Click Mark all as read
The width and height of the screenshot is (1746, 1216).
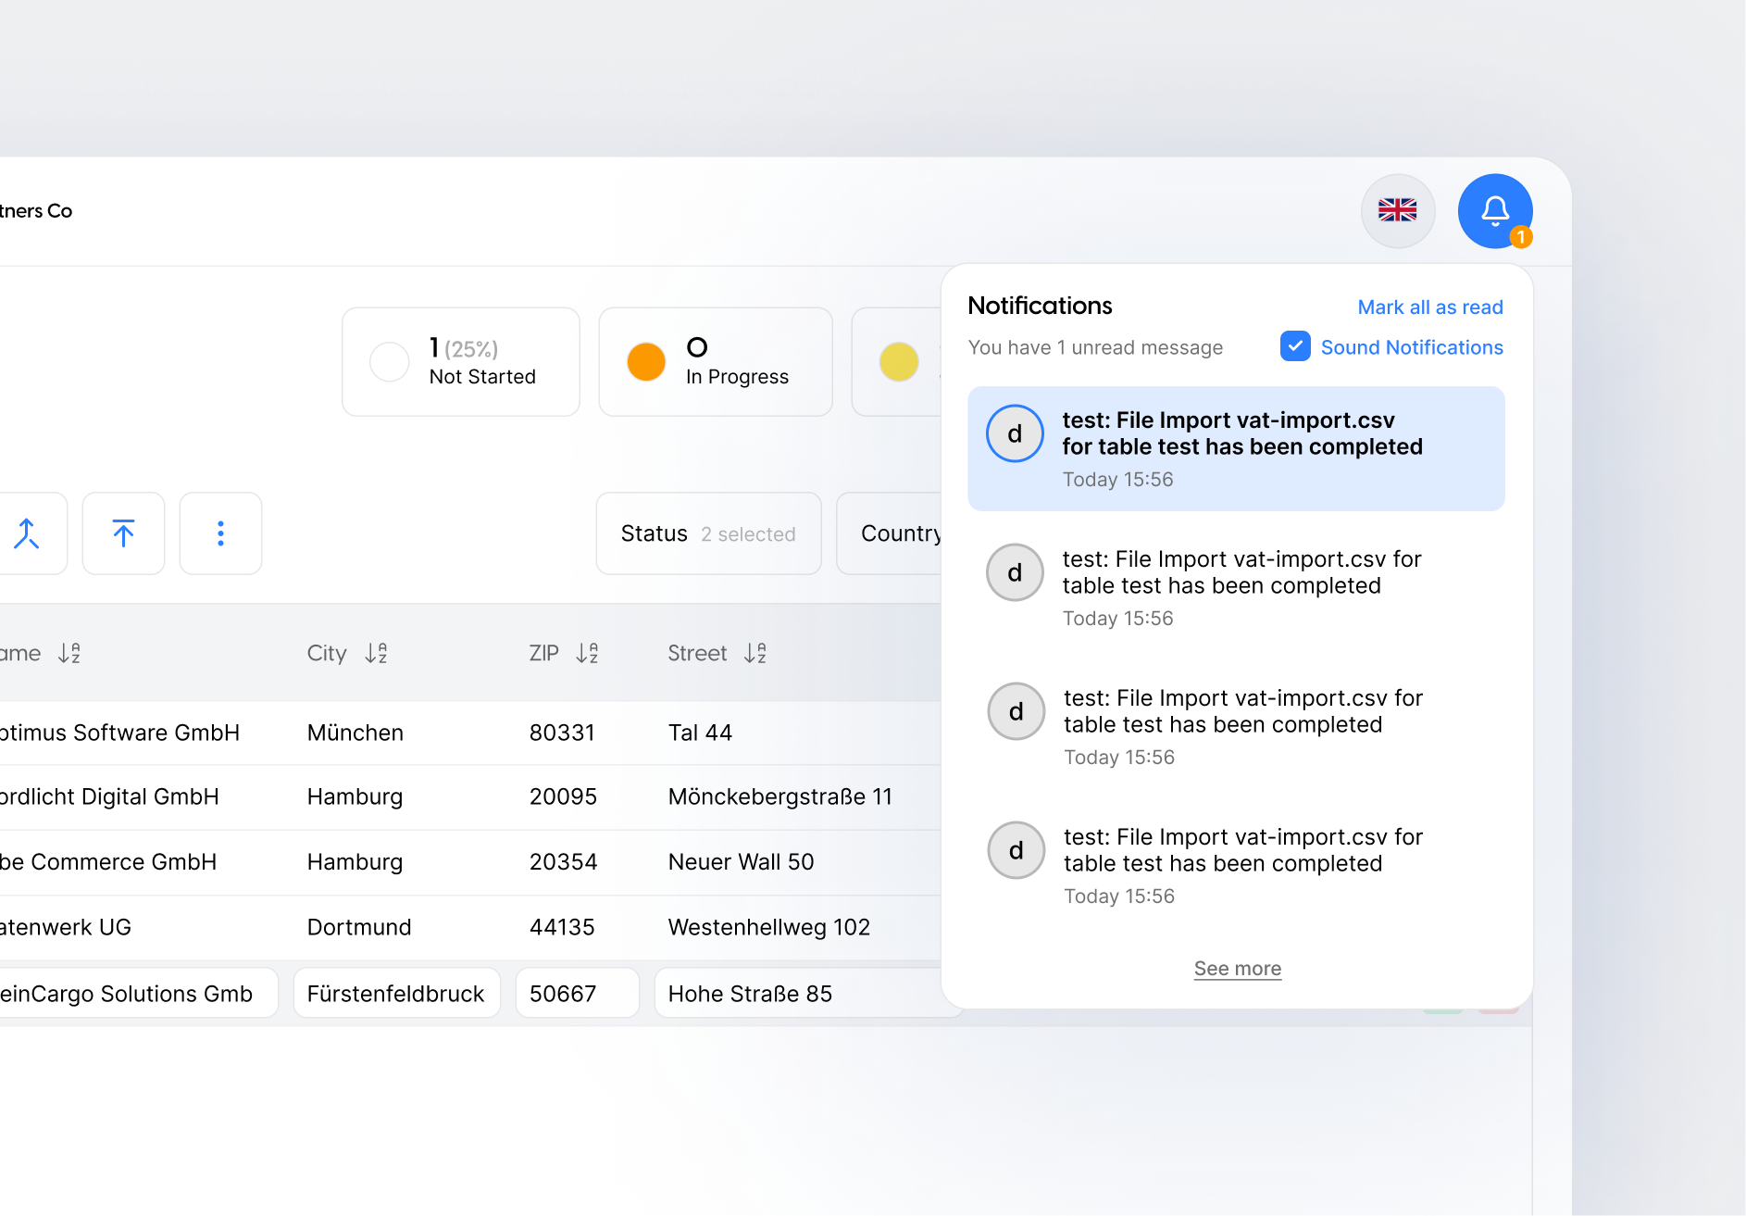[1430, 307]
